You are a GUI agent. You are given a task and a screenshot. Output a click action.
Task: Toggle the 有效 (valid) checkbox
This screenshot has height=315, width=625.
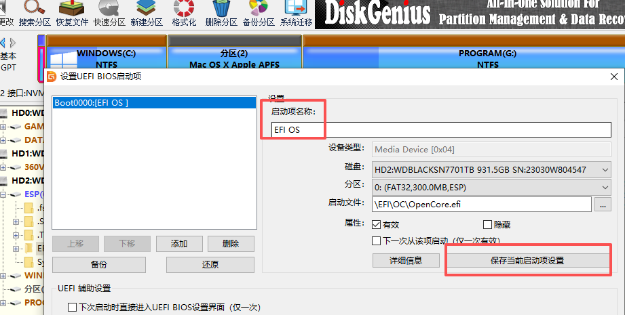[x=376, y=225]
